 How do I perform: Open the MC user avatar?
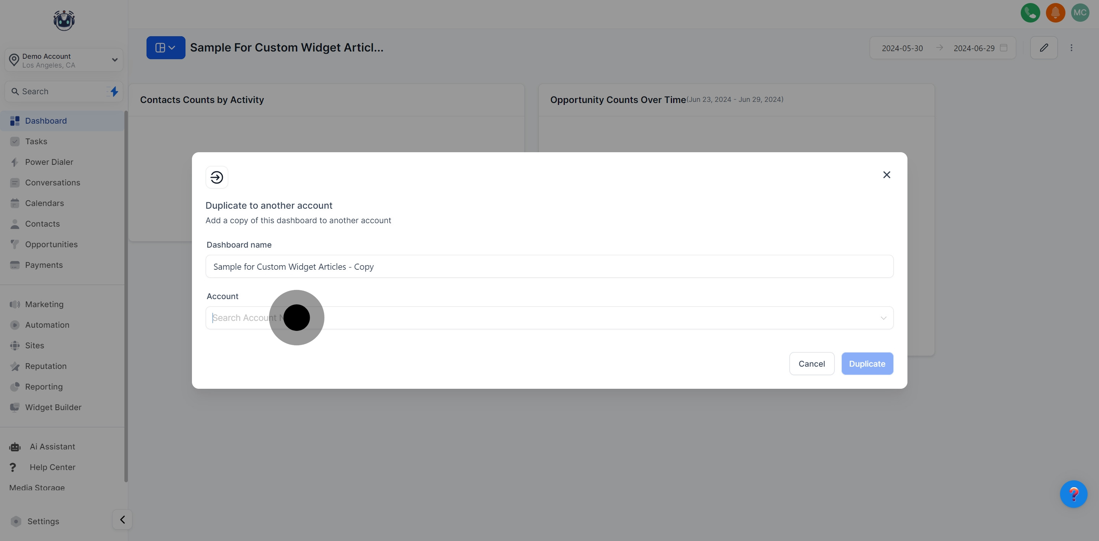[x=1080, y=13]
